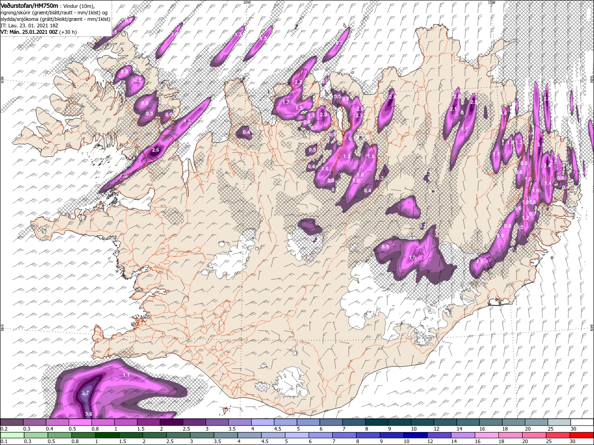Select the lower legend swatch between 7 and 8
This screenshot has height=445, width=594.
click(344, 435)
